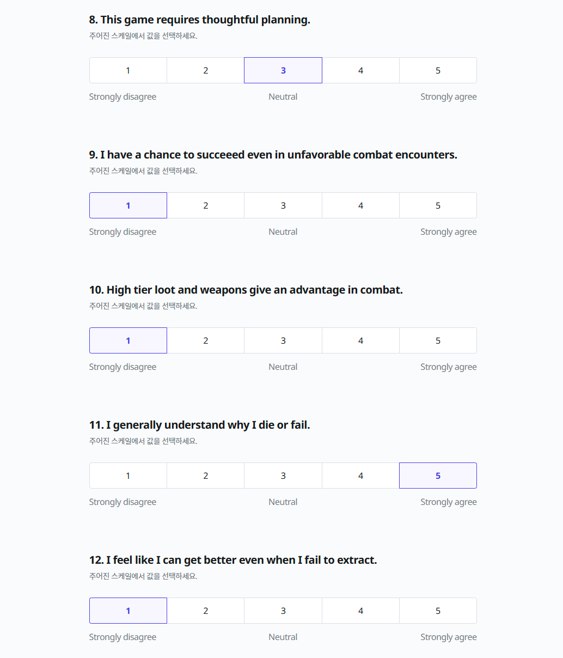The height and width of the screenshot is (658, 563).
Task: Select rating 4 for question 8
Action: point(360,70)
